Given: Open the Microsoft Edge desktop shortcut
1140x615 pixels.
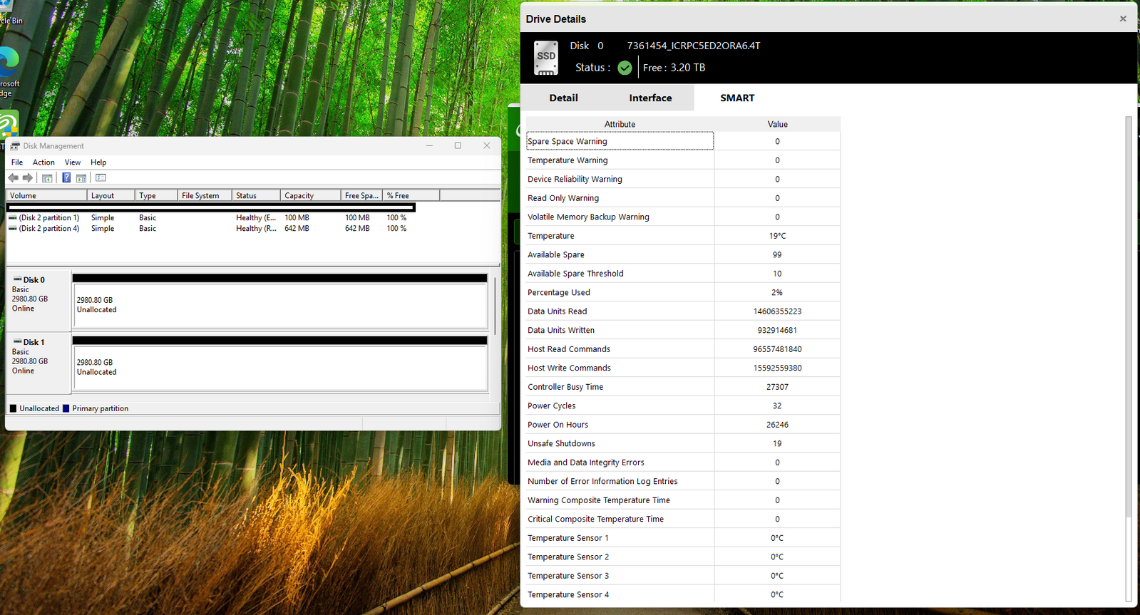Looking at the screenshot, I should pos(9,64).
